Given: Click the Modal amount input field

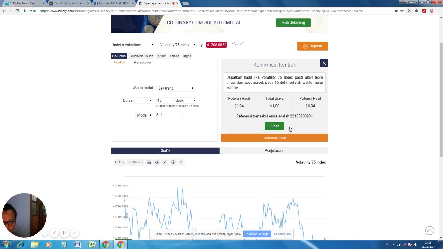Looking at the screenshot, I should 171,115.
